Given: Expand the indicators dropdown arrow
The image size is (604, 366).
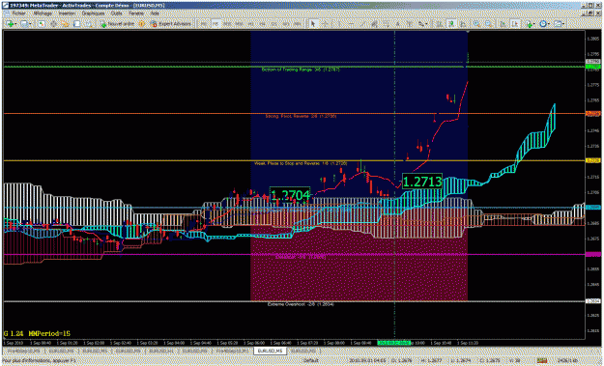Looking at the screenshot, I should (534, 24).
